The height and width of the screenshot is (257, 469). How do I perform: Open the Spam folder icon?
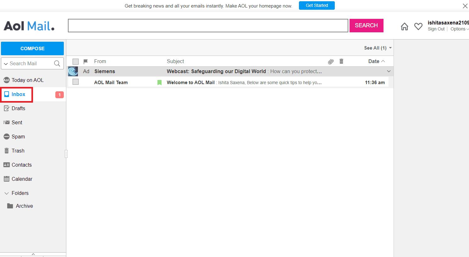coord(6,136)
